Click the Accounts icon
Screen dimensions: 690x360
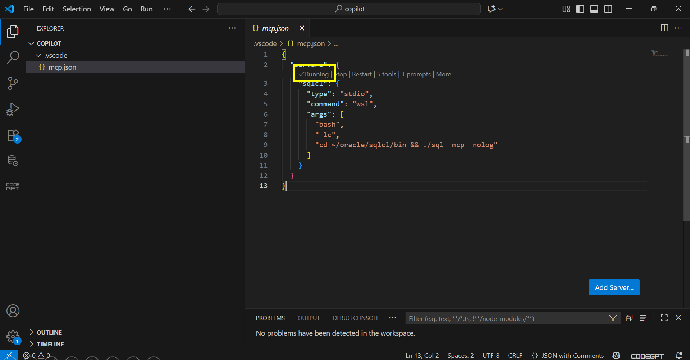click(13, 311)
